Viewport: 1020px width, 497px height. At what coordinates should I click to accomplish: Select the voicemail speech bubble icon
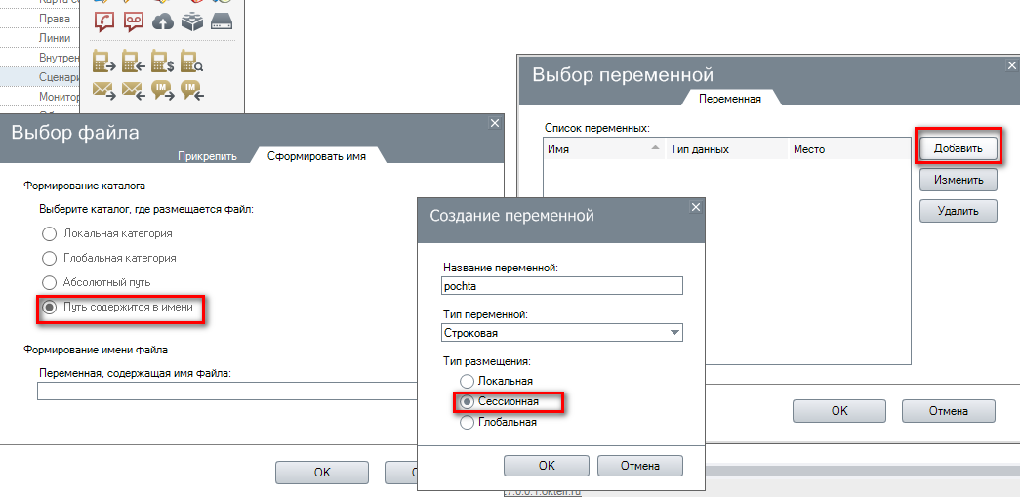pyautogui.click(x=133, y=21)
